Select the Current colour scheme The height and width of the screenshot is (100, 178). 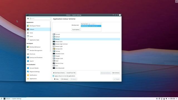pyautogui.click(x=86, y=34)
